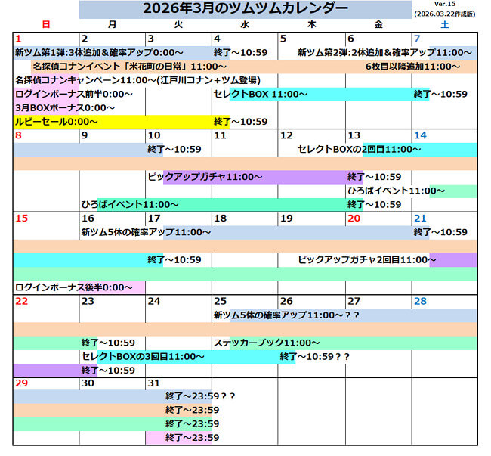Click the calendar title 2026年3月のツムツムカレンダー
This screenshot has width=491, height=456.
(246, 8)
